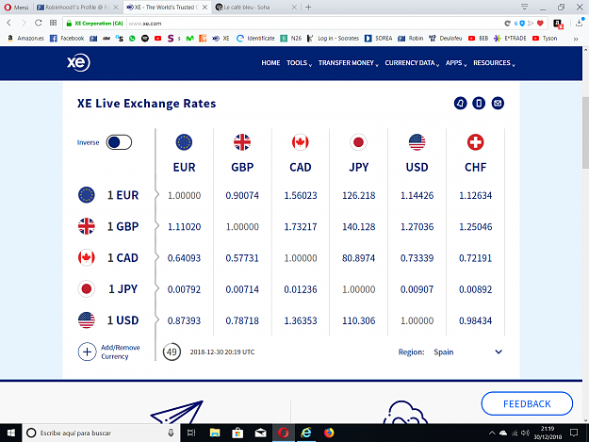Click the JPY column flag icon
This screenshot has height=442, width=589.
click(x=358, y=142)
